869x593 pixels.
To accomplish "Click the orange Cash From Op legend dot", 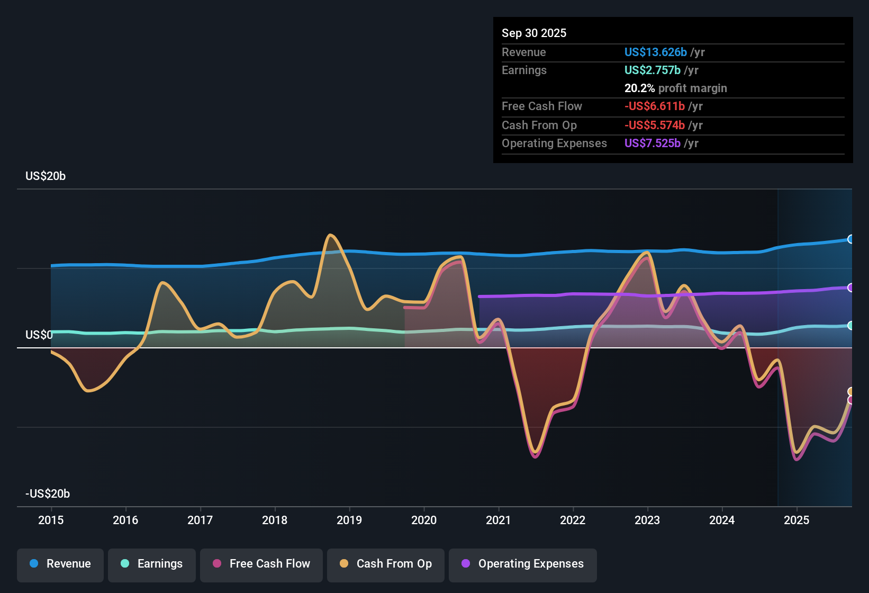I will 343,564.
